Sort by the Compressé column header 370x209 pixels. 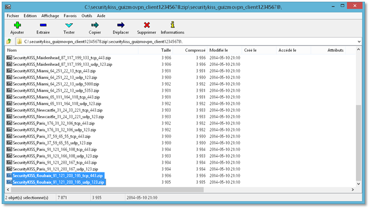[x=190, y=50]
